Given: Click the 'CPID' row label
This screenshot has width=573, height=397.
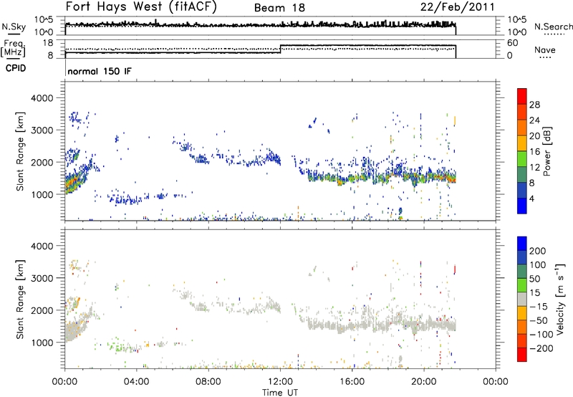Looking at the screenshot, I should click(16, 68).
